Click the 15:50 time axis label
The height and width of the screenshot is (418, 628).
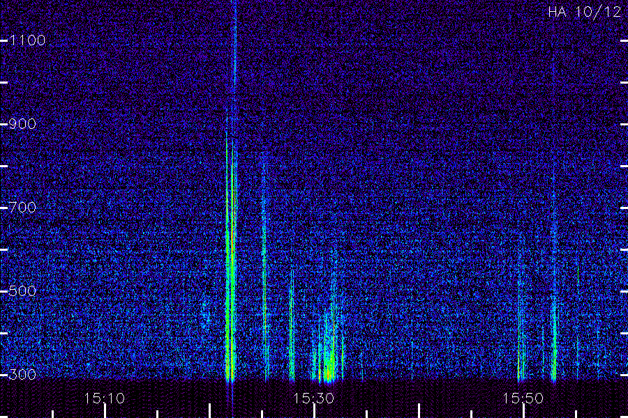[523, 398]
